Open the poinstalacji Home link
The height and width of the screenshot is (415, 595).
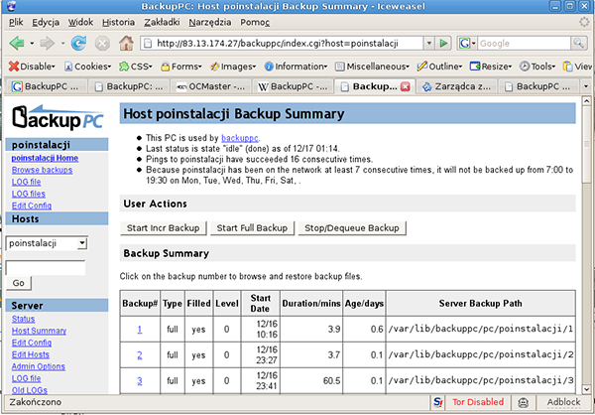tap(45, 158)
